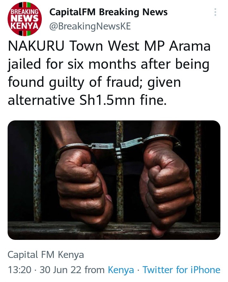
Task: Open the three-dot more options menu
Action: [x=215, y=12]
